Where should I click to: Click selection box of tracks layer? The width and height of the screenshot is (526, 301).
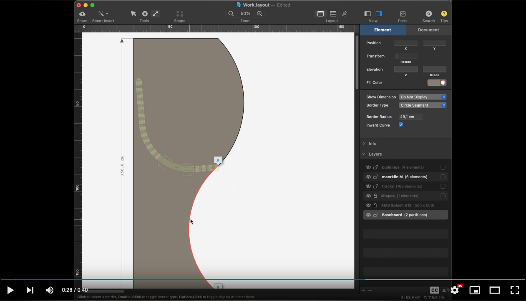443,187
